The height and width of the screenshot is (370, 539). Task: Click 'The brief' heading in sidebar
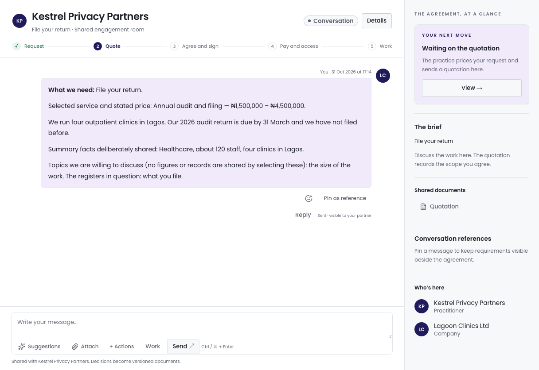pyautogui.click(x=428, y=127)
